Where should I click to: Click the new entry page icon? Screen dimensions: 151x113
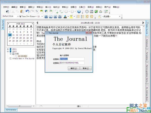coord(56,12)
